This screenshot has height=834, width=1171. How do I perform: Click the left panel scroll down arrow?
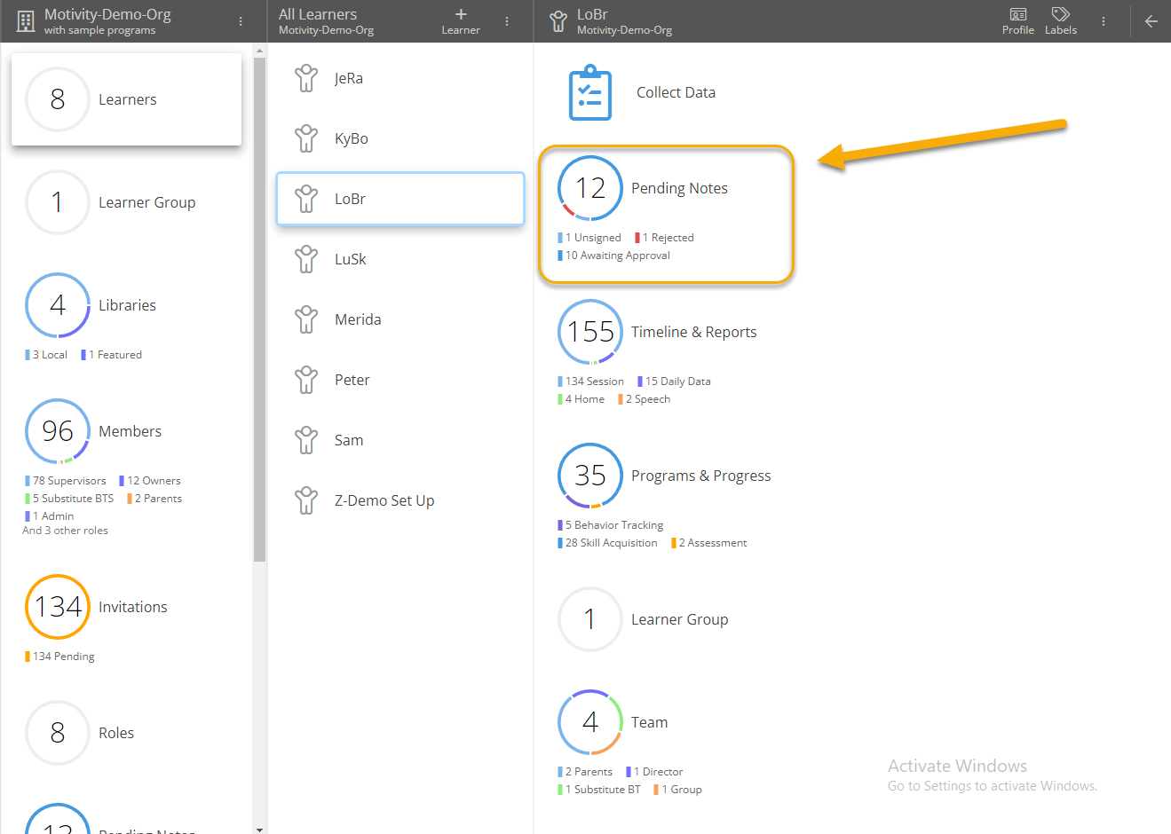pos(259,829)
